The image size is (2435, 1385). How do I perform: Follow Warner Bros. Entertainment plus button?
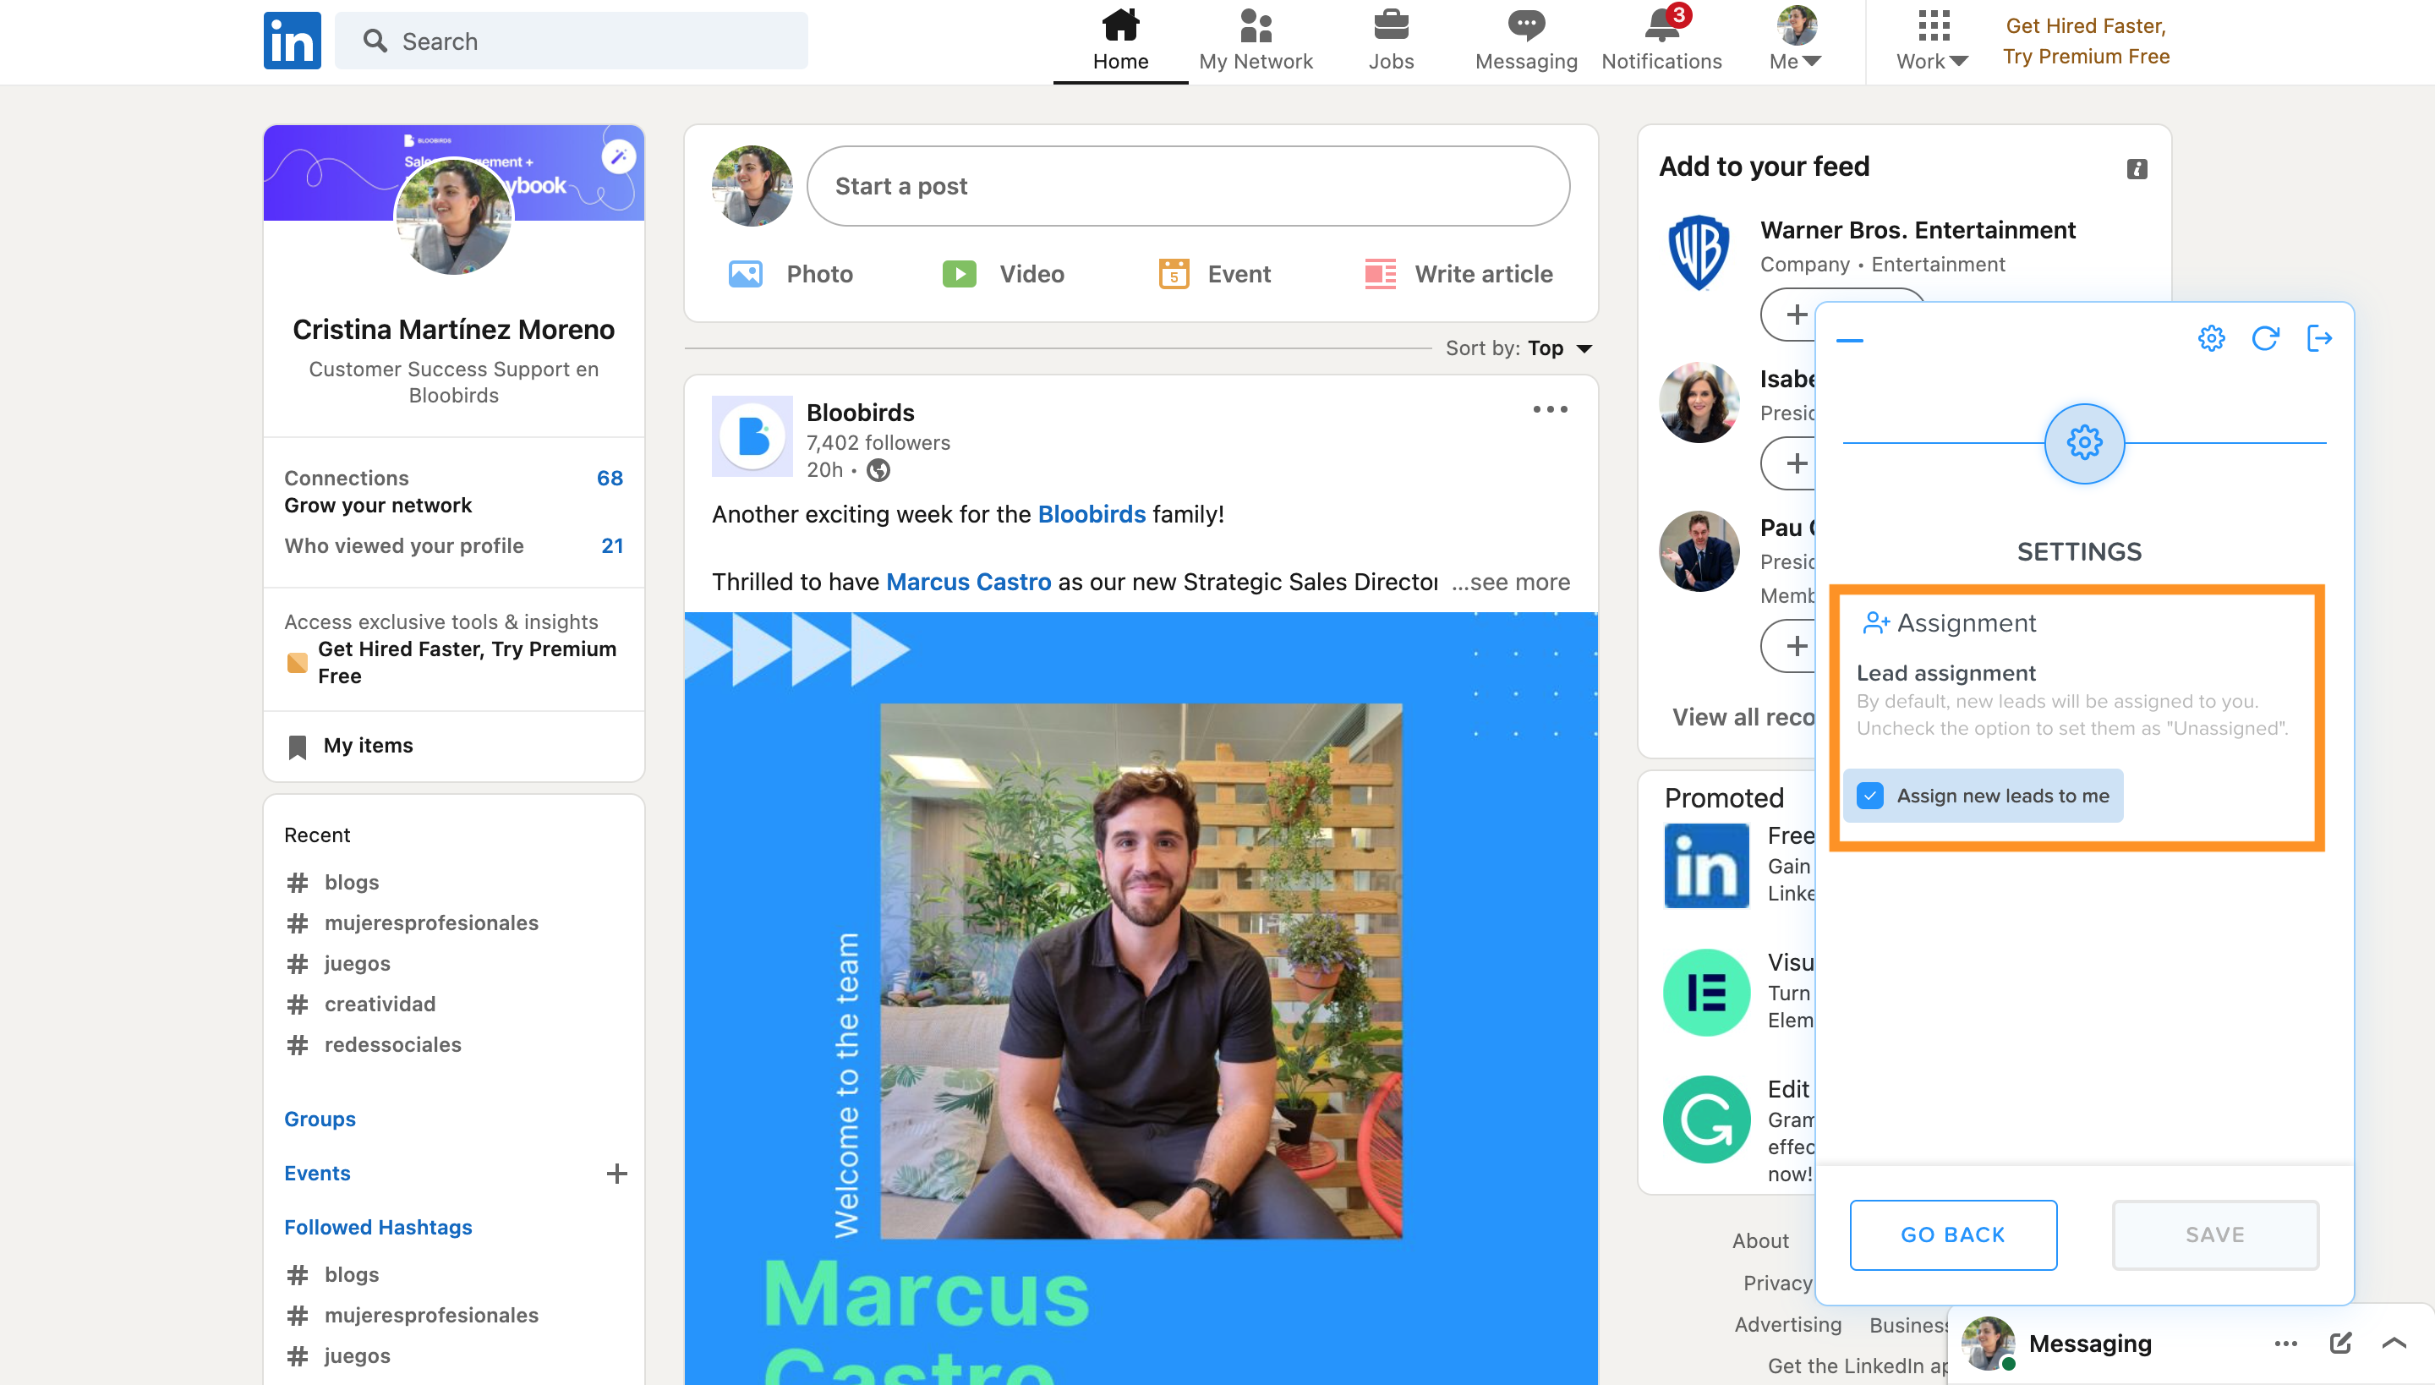[1796, 314]
